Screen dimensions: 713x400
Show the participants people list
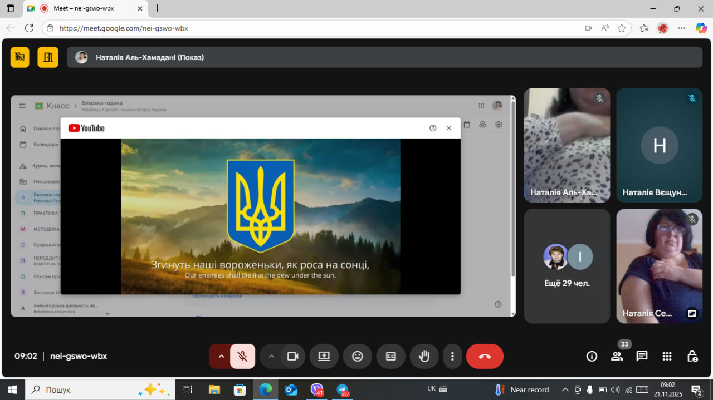pos(617,357)
